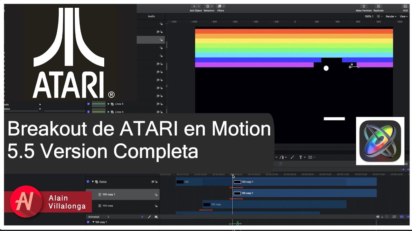Switch to the Audio tab

pyautogui.click(x=151, y=16)
